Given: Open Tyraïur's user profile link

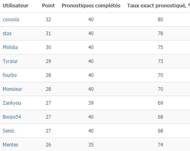Looking at the screenshot, I should [x=10, y=61].
